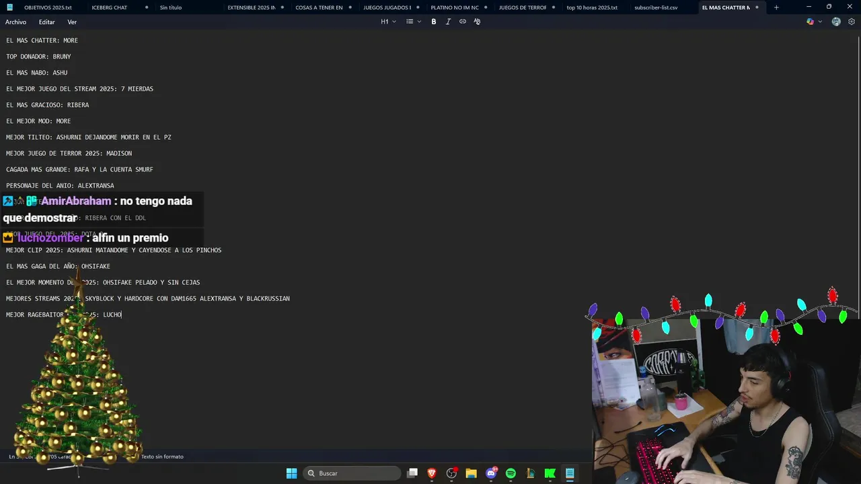Open the Editar menu
This screenshot has width=861, height=484.
46,22
